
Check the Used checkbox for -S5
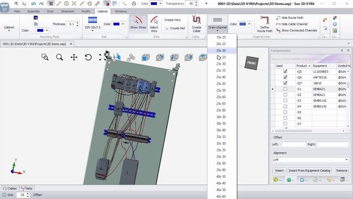click(285, 112)
